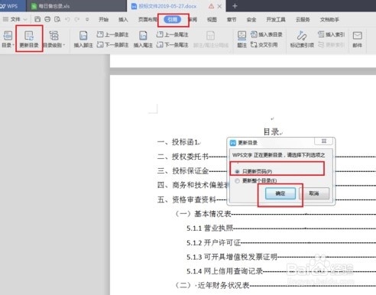Click 上一条尾注 (Previous Endnote)
376x295 pixels.
[173, 34]
